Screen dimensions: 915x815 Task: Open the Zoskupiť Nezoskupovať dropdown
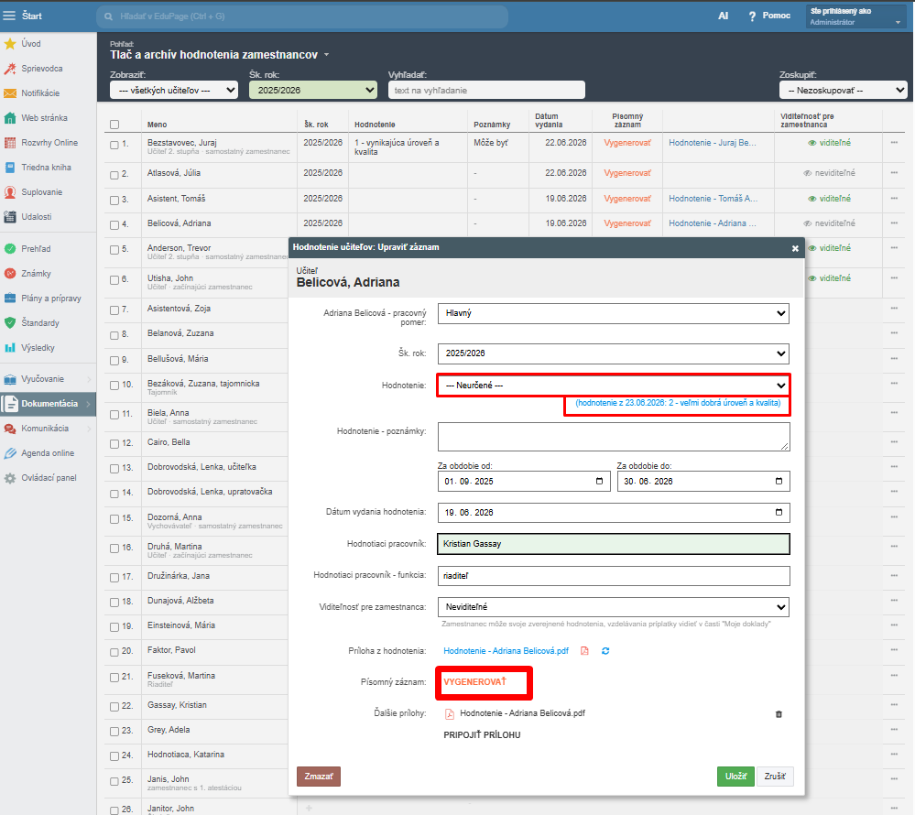pos(843,91)
